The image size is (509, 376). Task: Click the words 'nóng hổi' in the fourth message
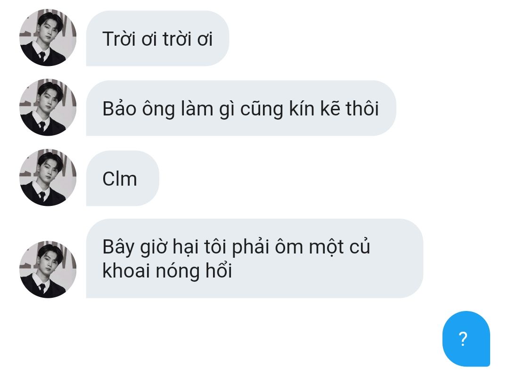(194, 270)
